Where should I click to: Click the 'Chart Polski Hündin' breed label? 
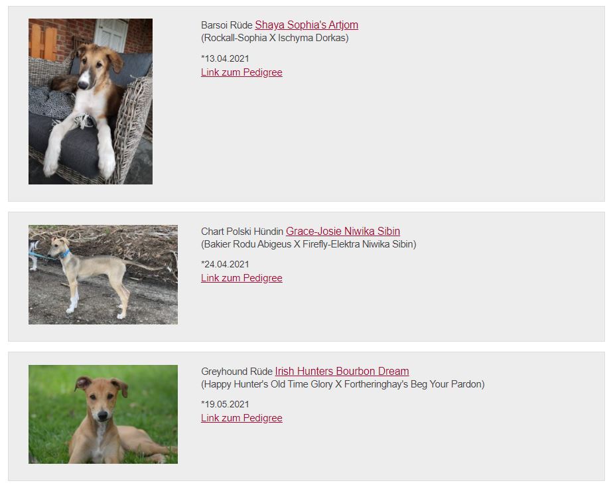click(242, 231)
